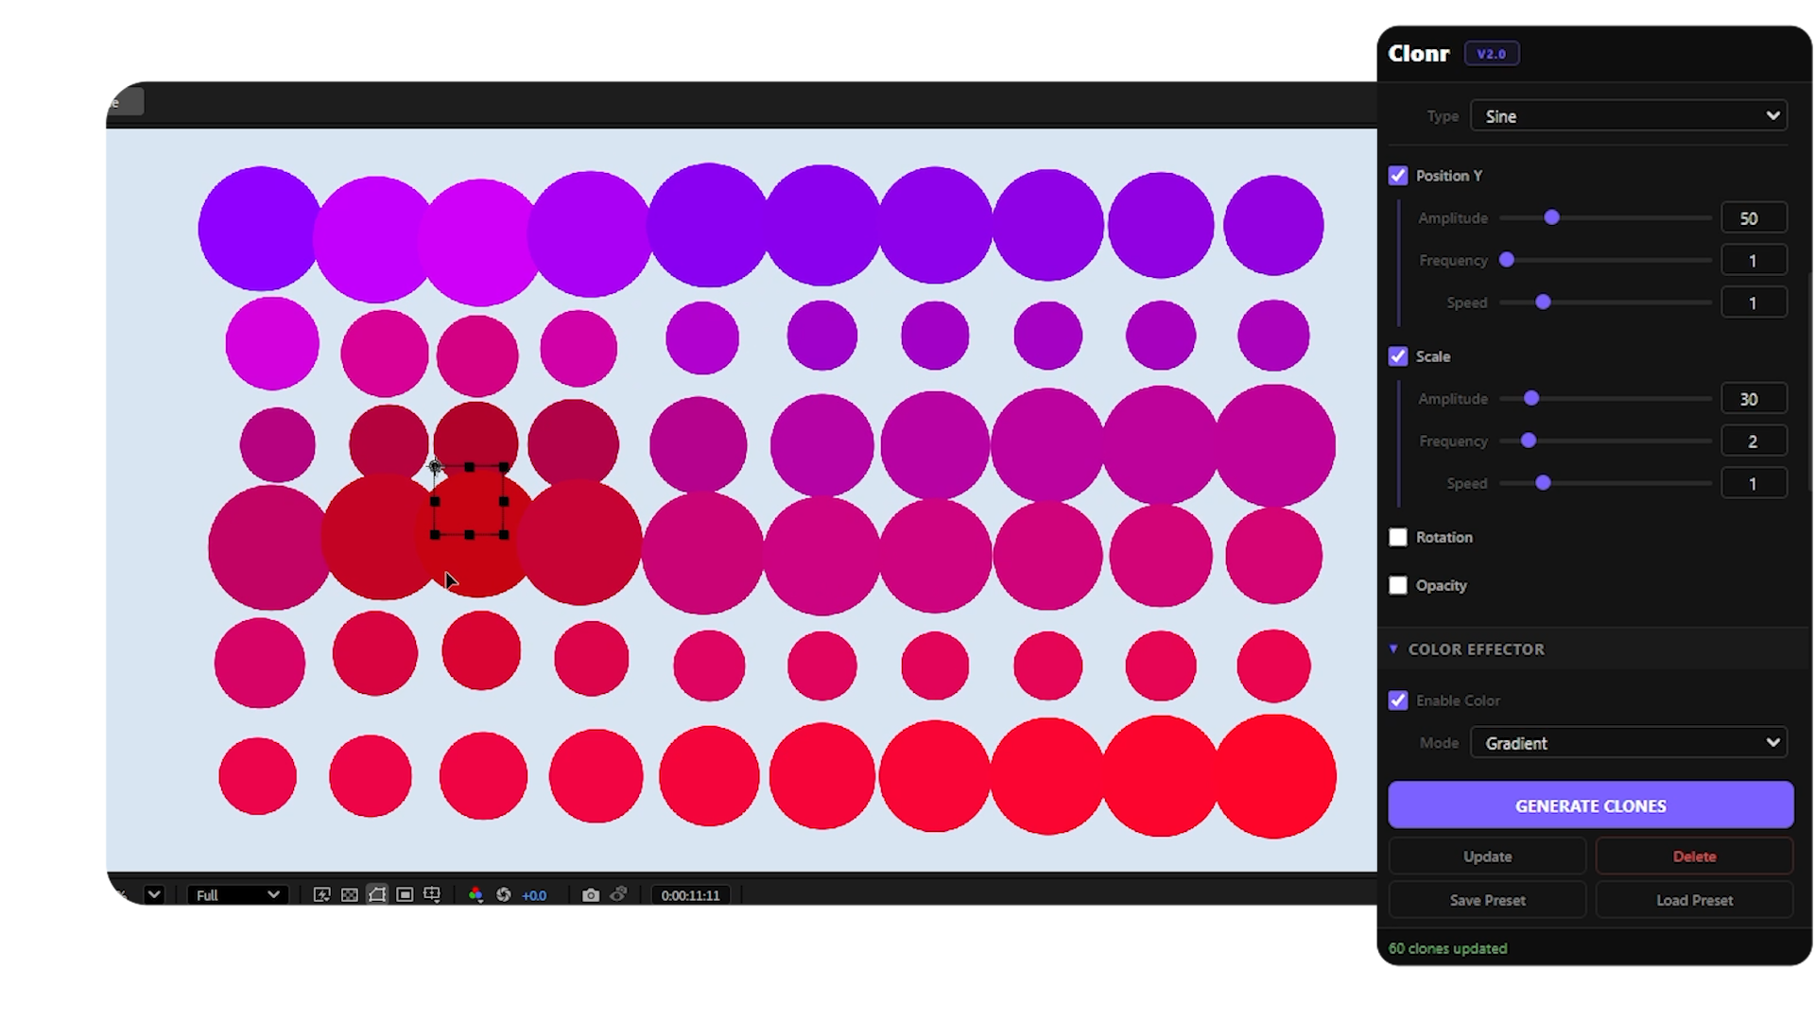Click the Scale Amplitude slider handle
The width and height of the screenshot is (1815, 1021).
[x=1531, y=399]
